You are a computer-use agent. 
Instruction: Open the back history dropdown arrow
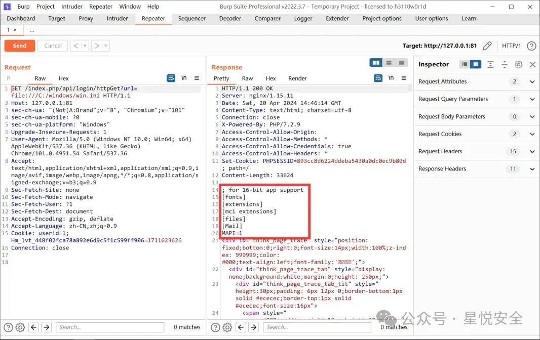(85, 46)
